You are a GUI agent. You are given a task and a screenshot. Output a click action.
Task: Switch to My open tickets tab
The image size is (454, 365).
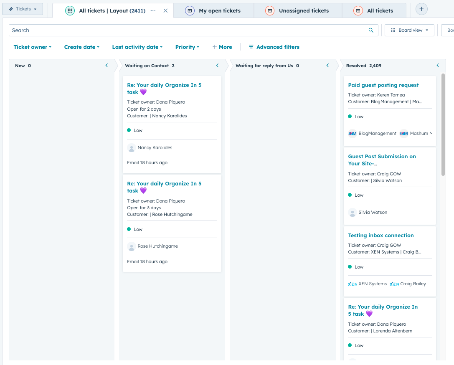click(x=214, y=11)
